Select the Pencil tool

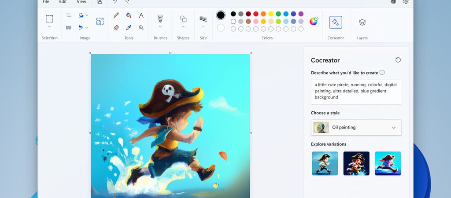tap(116, 15)
